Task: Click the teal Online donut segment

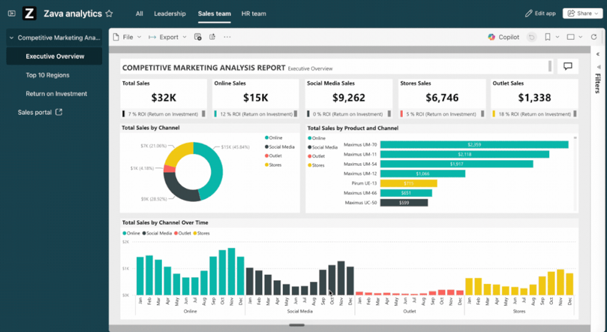Action: (x=216, y=171)
